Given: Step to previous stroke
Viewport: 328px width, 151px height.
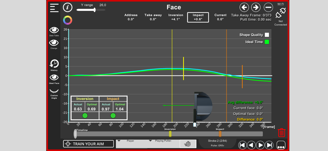Looking at the screenshot, I should [x=251, y=145].
